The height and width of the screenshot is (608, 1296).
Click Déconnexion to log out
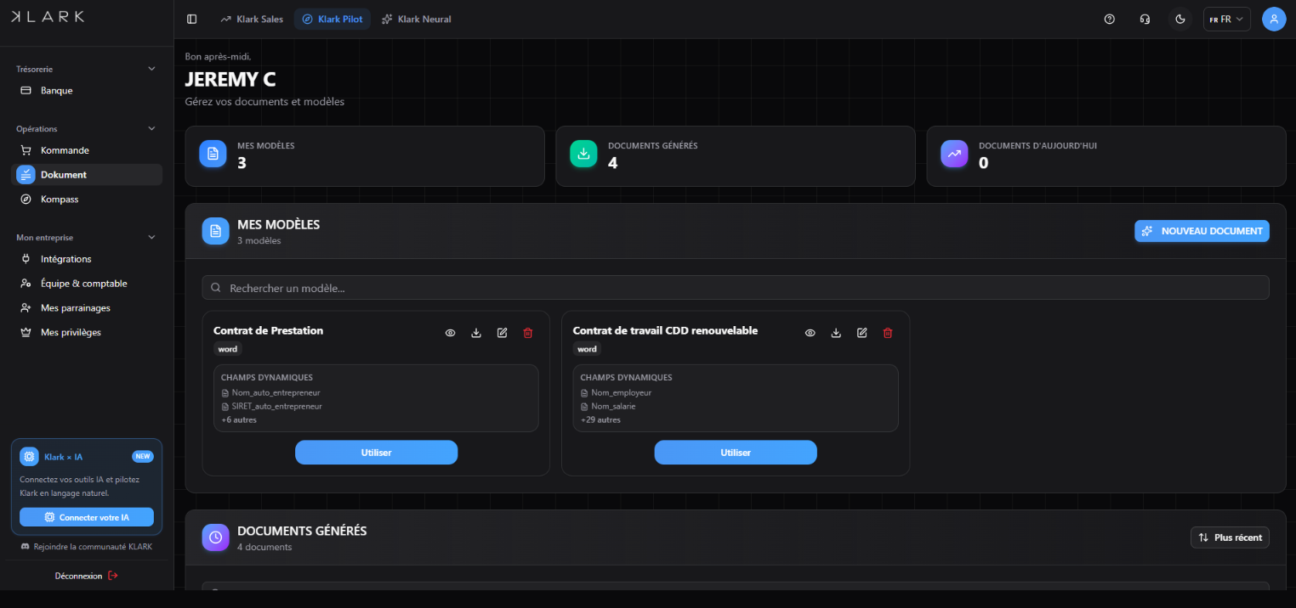[x=87, y=576]
